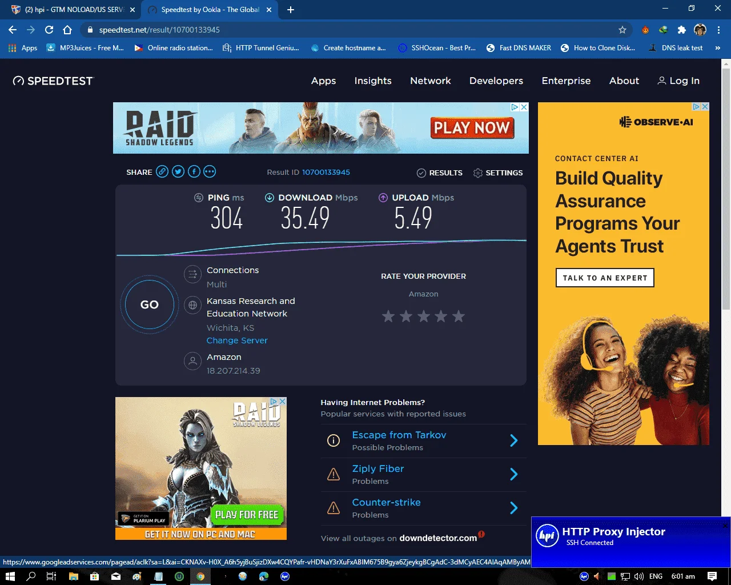This screenshot has height=585, width=731.
Task: Open the Apps menu item
Action: pos(323,81)
